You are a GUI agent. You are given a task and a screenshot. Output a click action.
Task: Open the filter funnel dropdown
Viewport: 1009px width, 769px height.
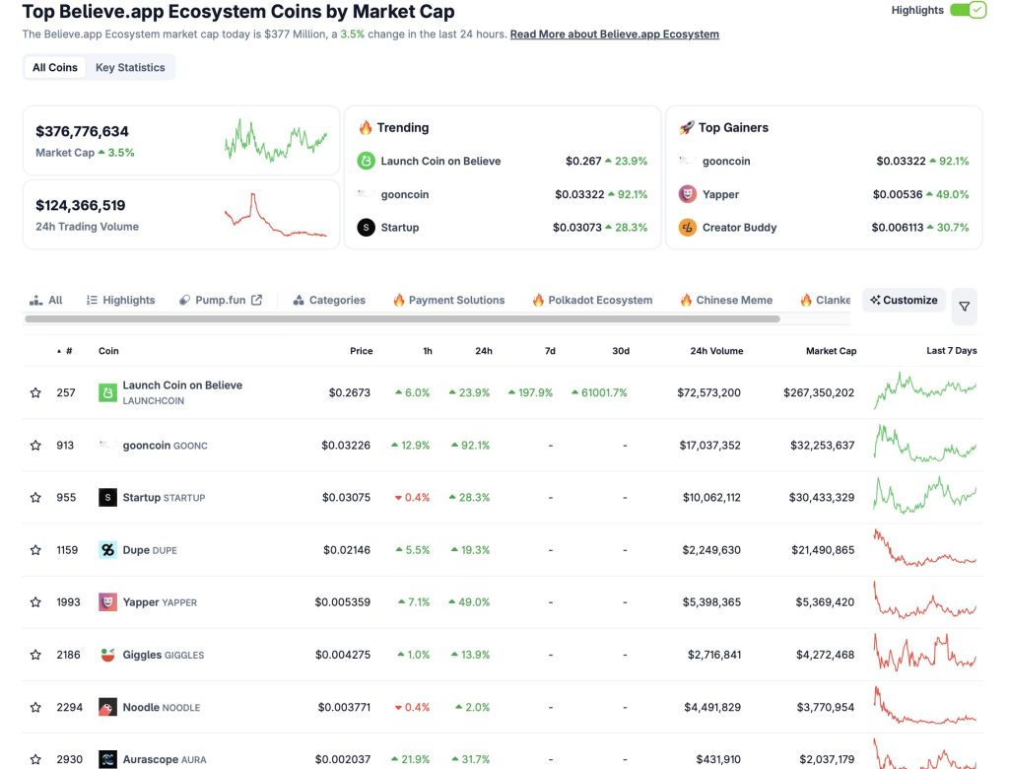965,307
